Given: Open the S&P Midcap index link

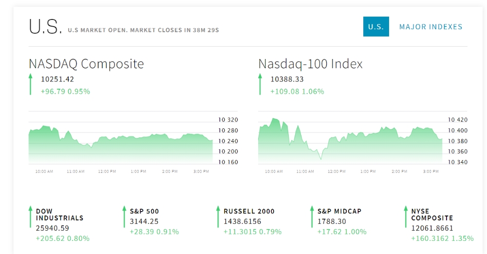Looking at the screenshot, I should 339,212.
